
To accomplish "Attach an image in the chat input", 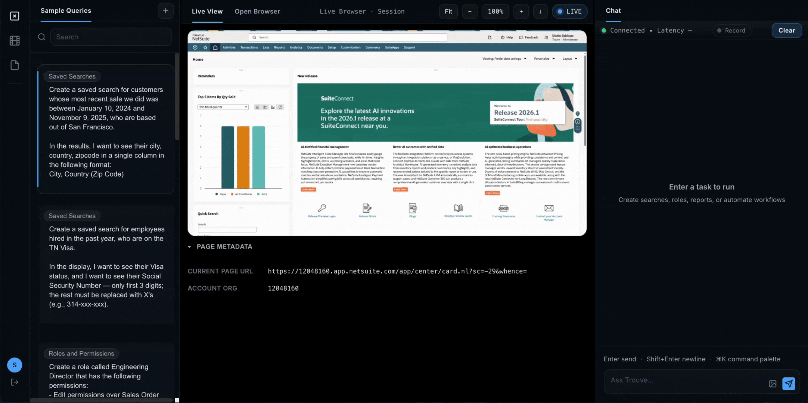I will coord(773,383).
